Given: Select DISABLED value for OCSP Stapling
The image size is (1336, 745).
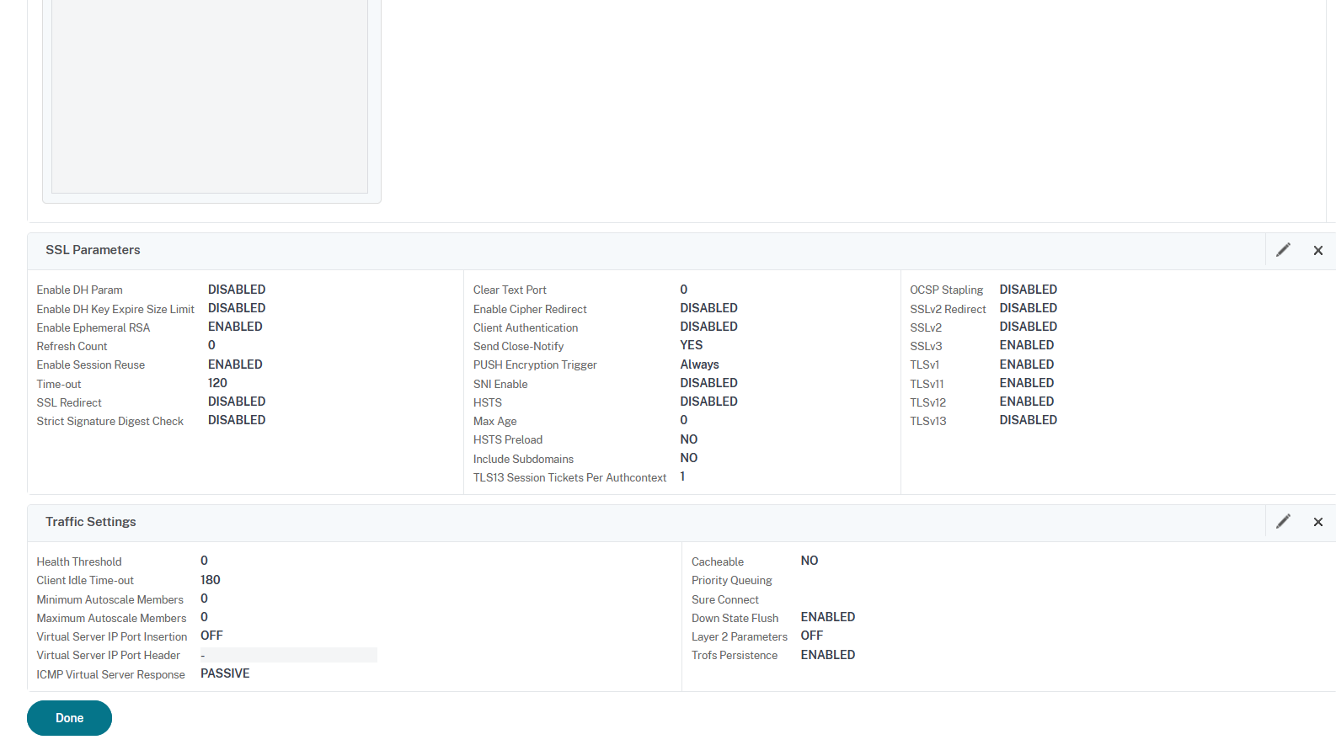Looking at the screenshot, I should pyautogui.click(x=1029, y=290).
